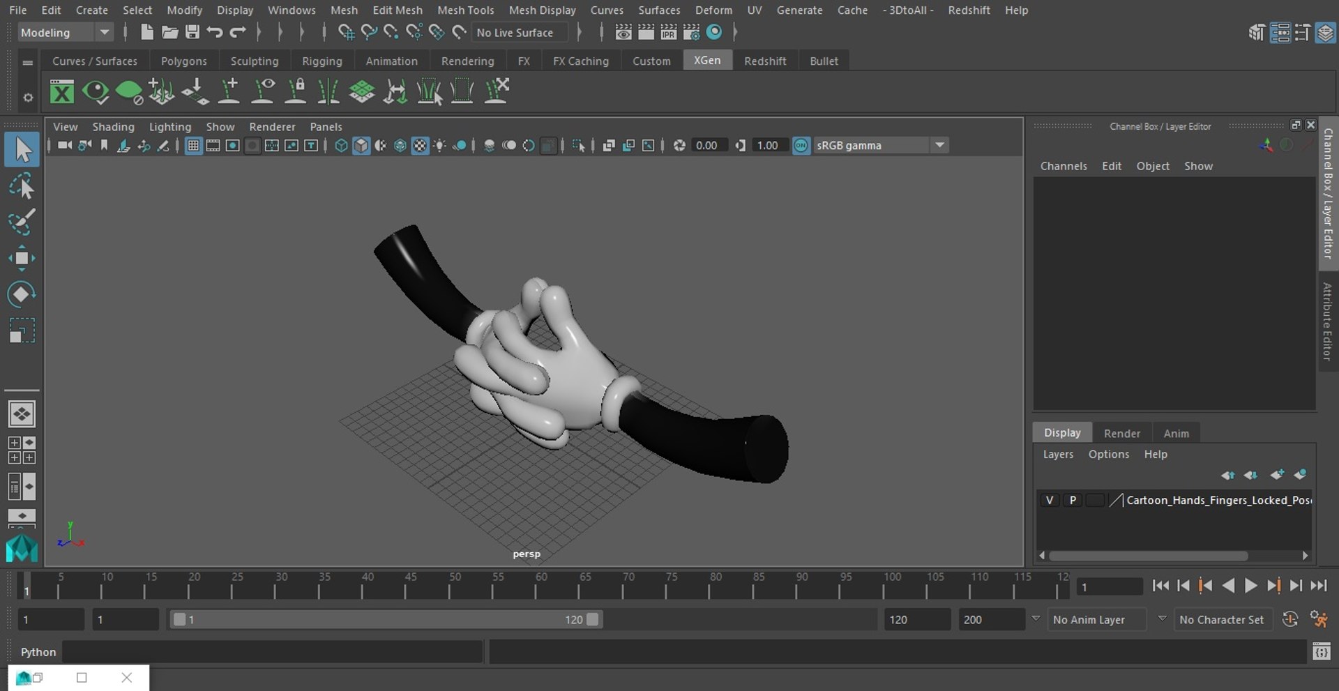Activate the Rotate tool

(22, 294)
